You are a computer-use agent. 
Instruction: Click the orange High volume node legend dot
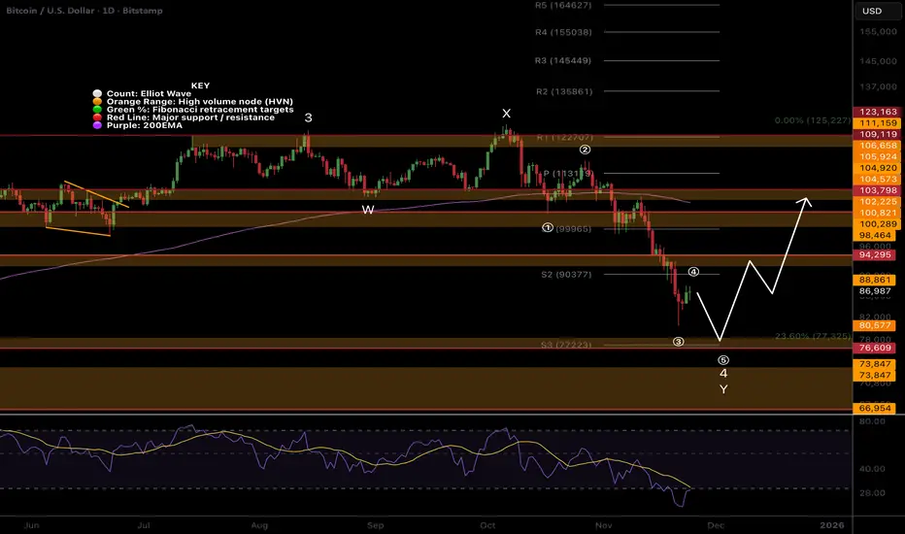pos(97,102)
